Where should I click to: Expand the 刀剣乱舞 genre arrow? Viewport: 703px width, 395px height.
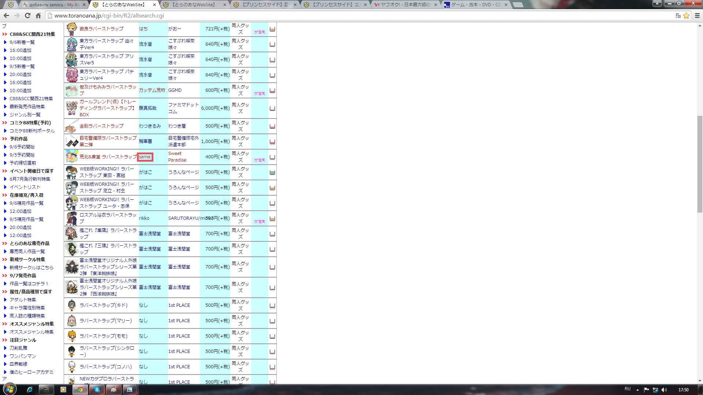pyautogui.click(x=5, y=348)
